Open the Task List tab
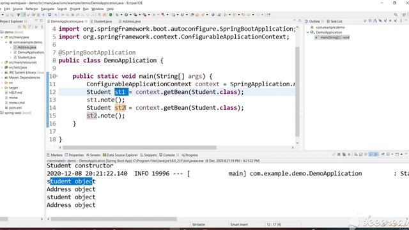This screenshot has width=409, height=230. pos(334,21)
